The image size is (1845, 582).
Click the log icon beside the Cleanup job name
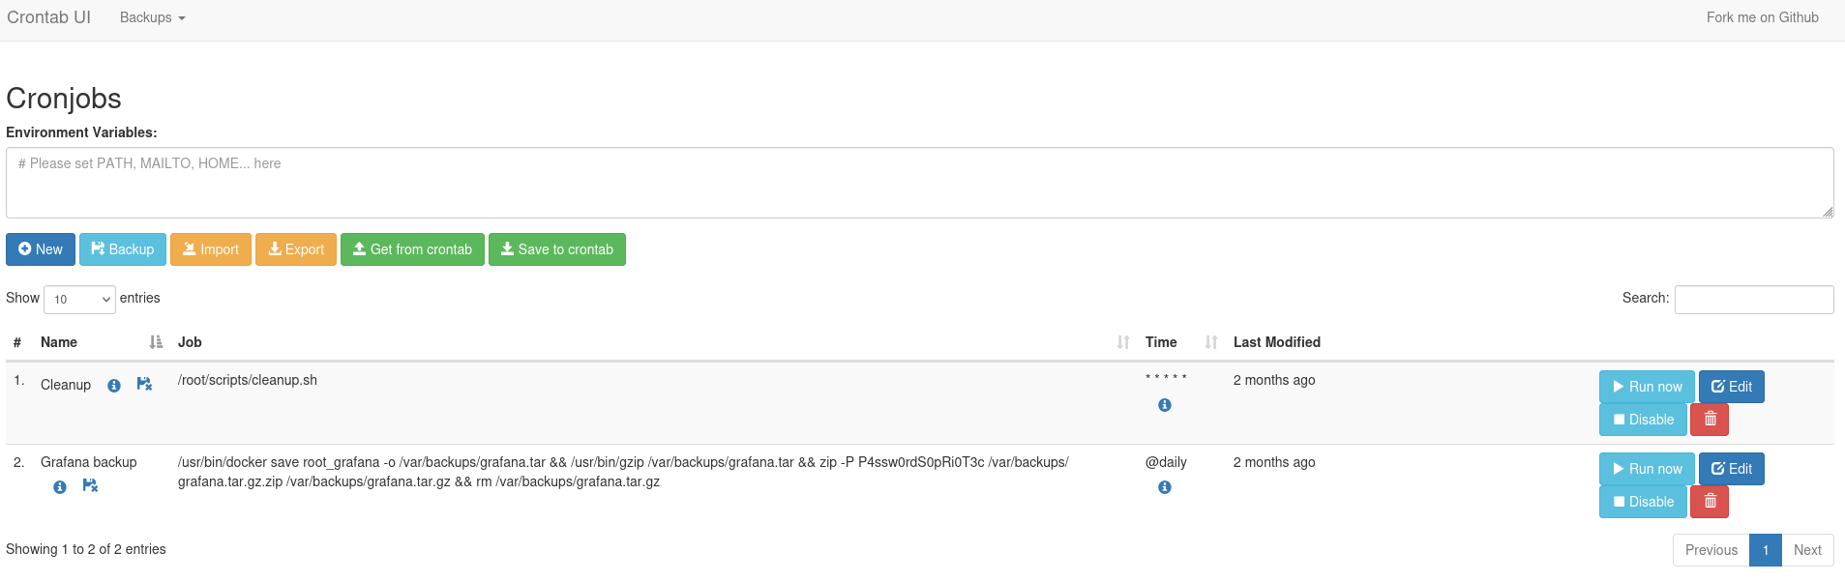click(144, 384)
